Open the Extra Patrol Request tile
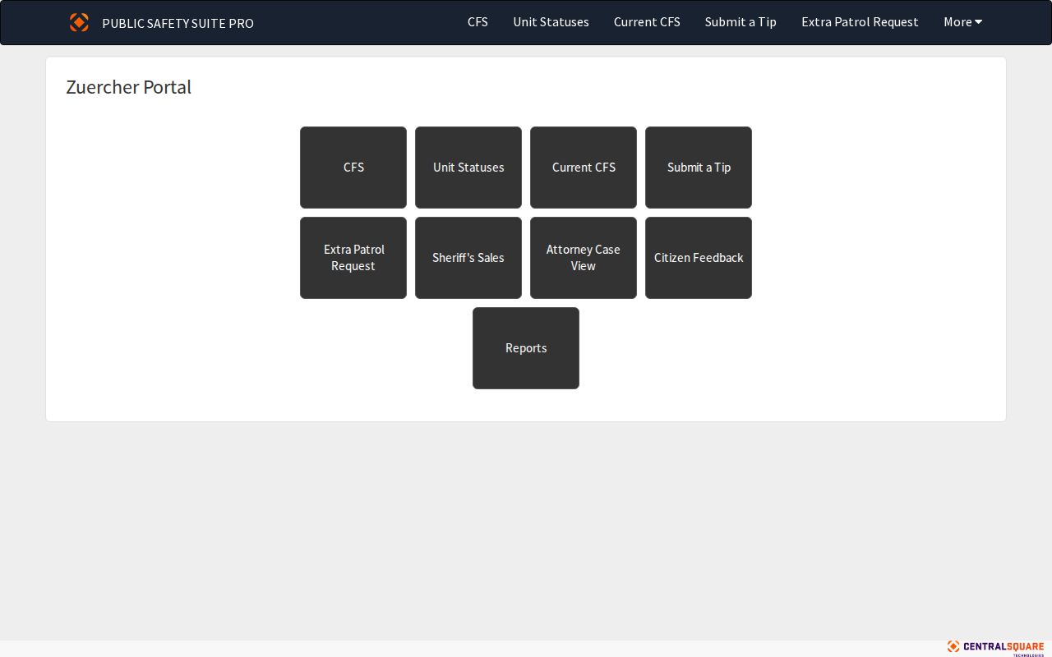Viewport: 1052px width, 657px height. (353, 258)
